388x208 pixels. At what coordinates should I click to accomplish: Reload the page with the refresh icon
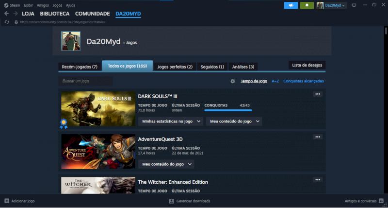[x=6, y=22]
